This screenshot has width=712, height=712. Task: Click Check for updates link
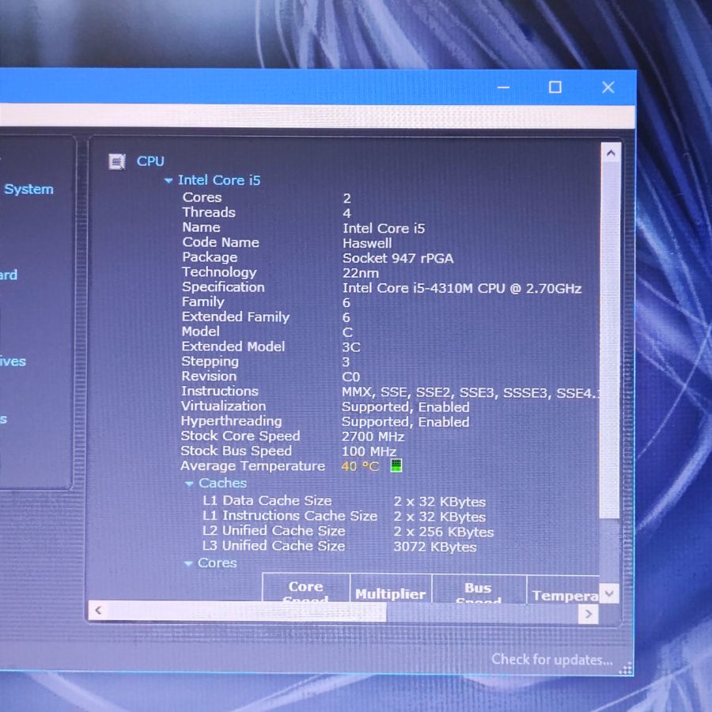[551, 659]
